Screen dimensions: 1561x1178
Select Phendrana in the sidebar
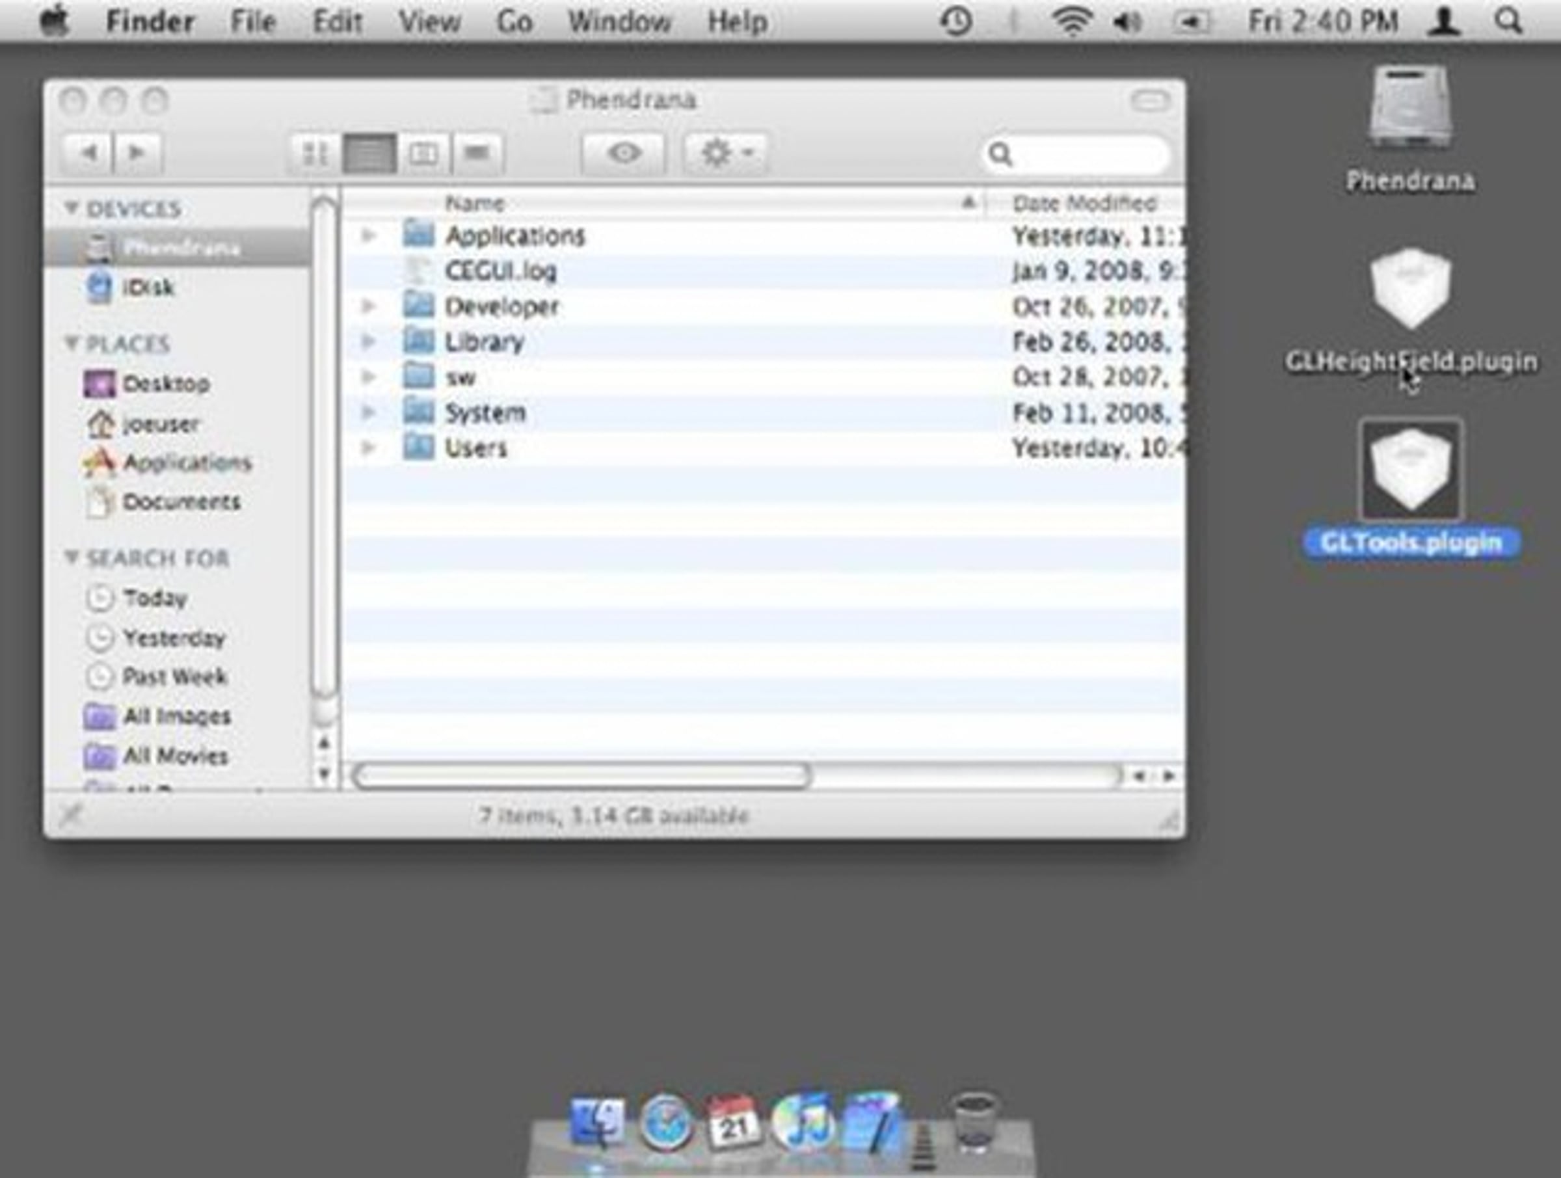[176, 248]
